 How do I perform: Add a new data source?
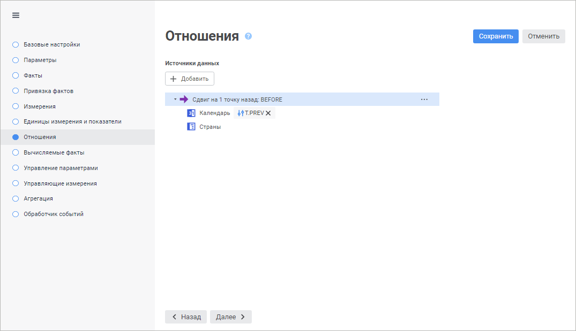tap(190, 79)
